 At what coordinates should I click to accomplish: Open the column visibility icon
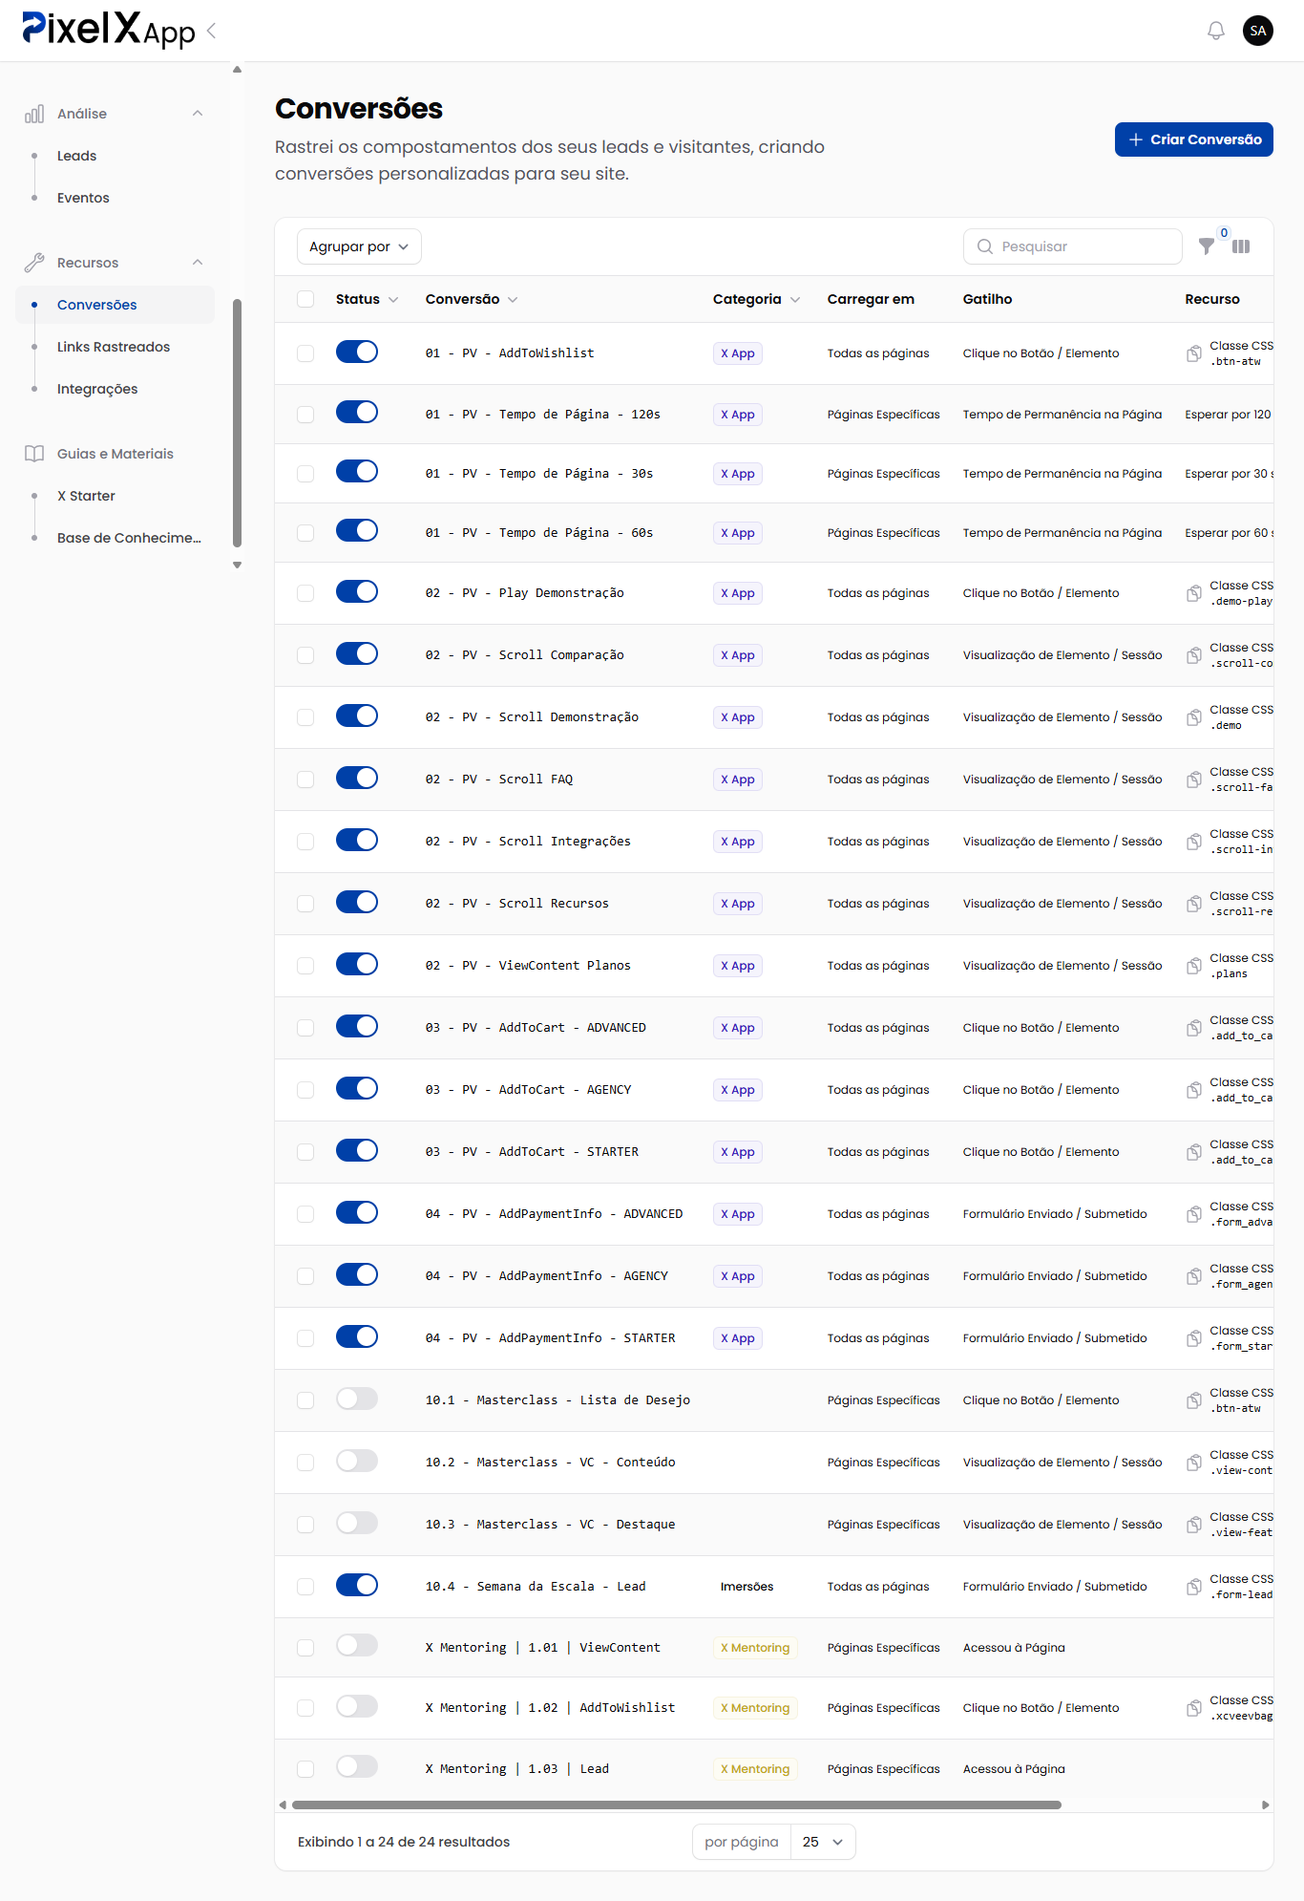[1241, 246]
